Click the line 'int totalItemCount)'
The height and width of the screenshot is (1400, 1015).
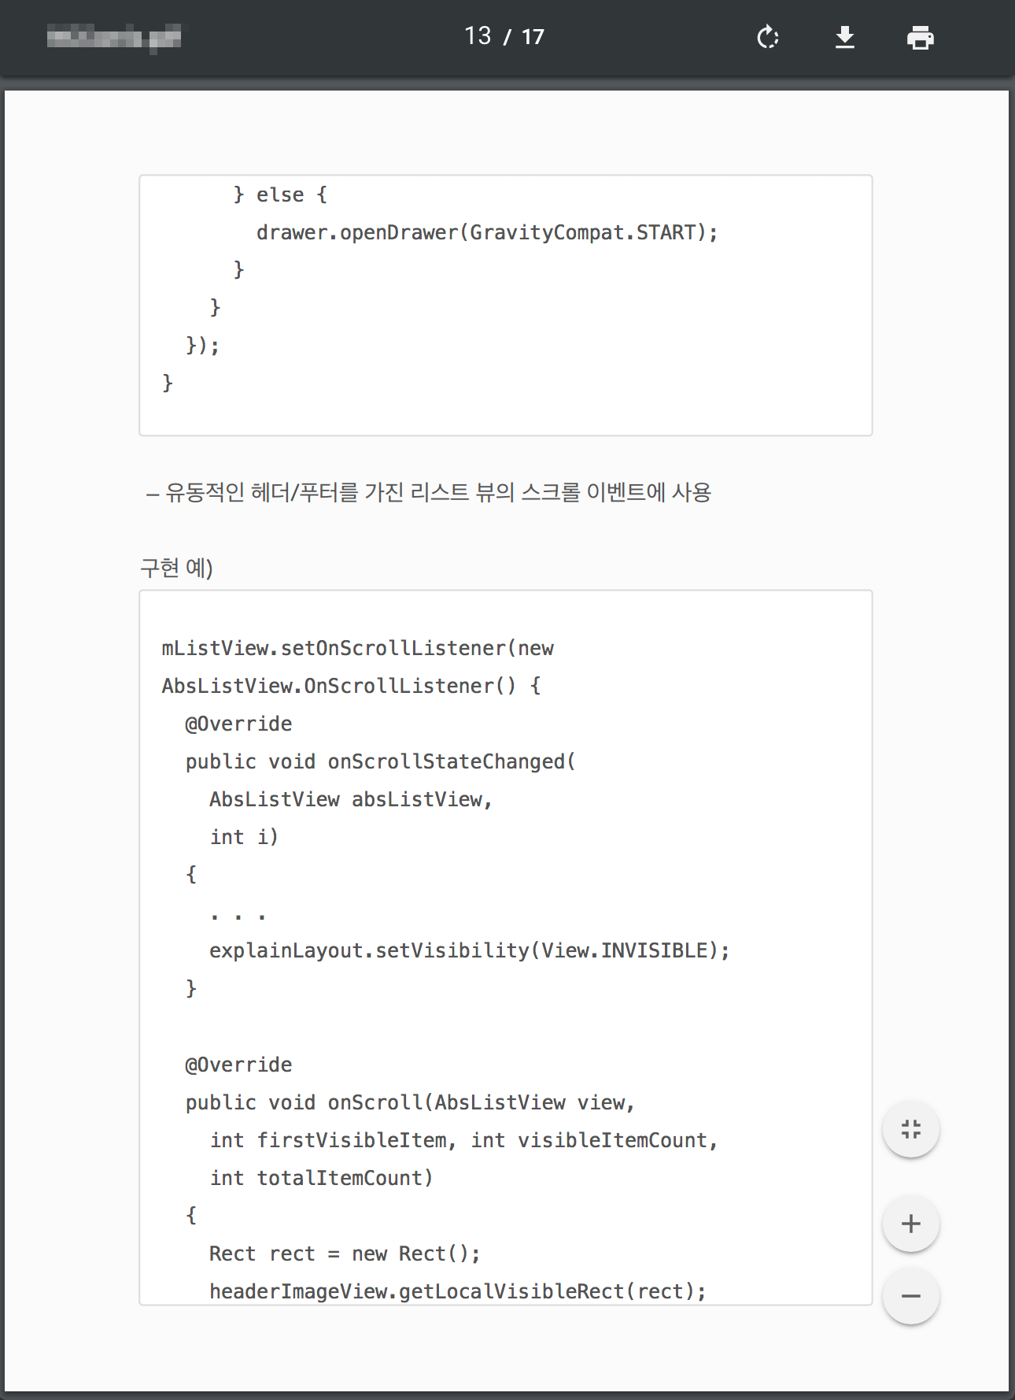[322, 1178]
